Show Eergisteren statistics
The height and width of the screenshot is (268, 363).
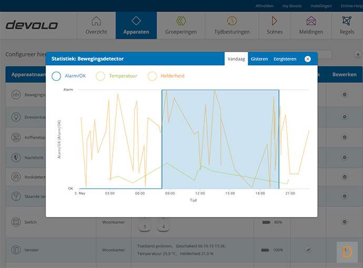285,59
